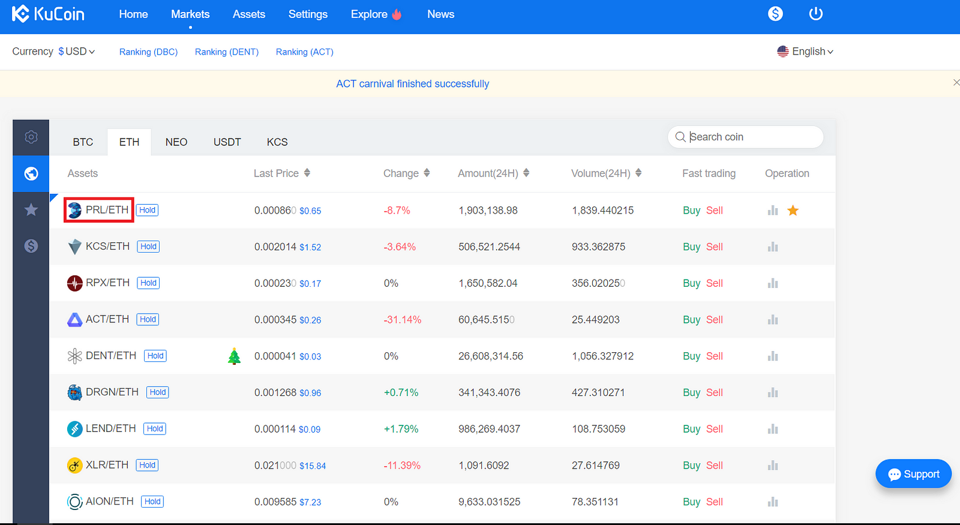This screenshot has height=525, width=960.
Task: Click the DRGN coin logo icon
Action: (x=74, y=392)
